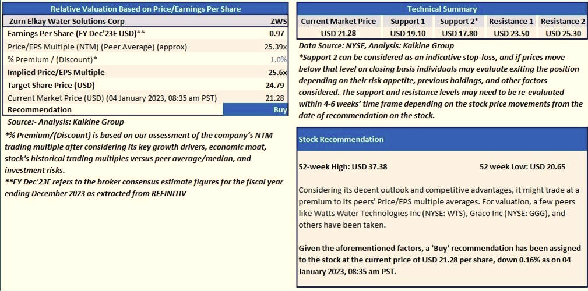Click the 52-week High USD 37.38 text
The width and height of the screenshot is (588, 291).
coord(343,166)
